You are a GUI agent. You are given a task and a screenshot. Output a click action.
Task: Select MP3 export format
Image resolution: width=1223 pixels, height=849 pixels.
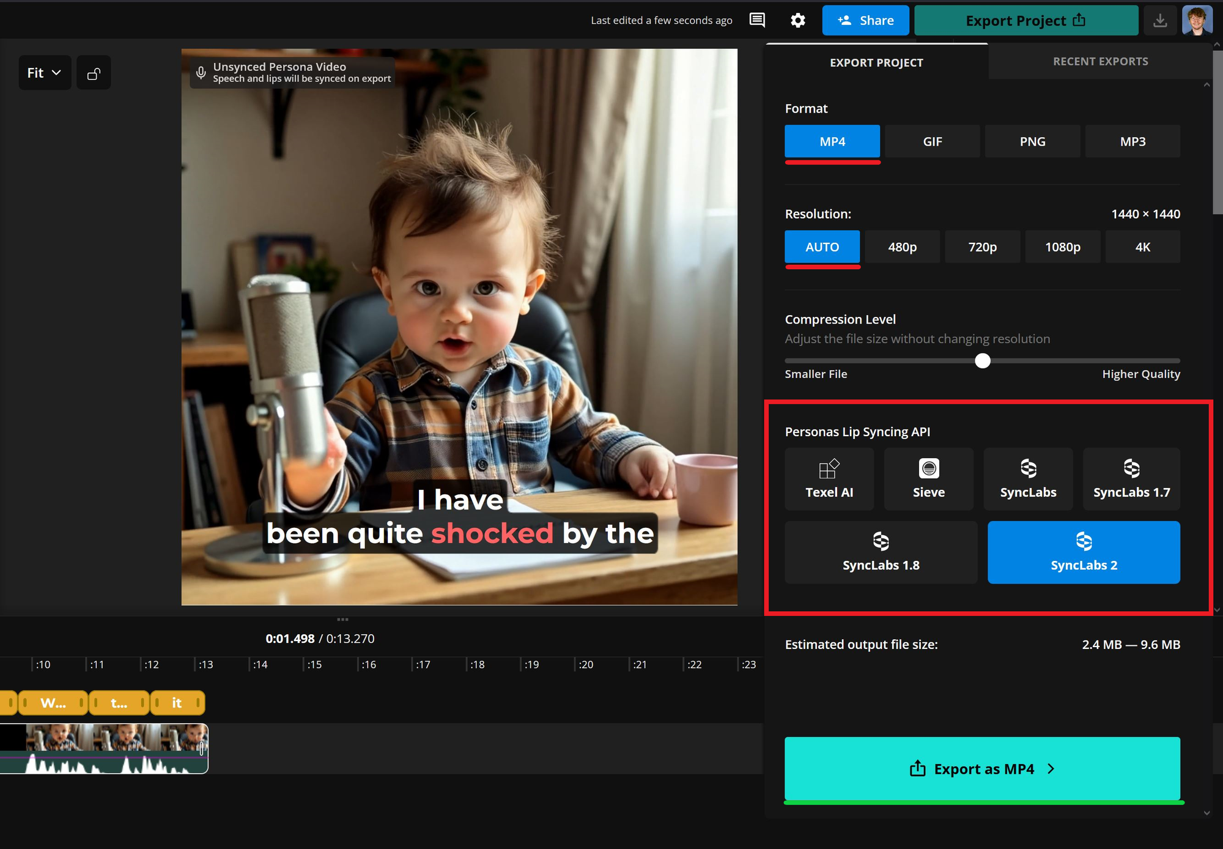point(1132,141)
